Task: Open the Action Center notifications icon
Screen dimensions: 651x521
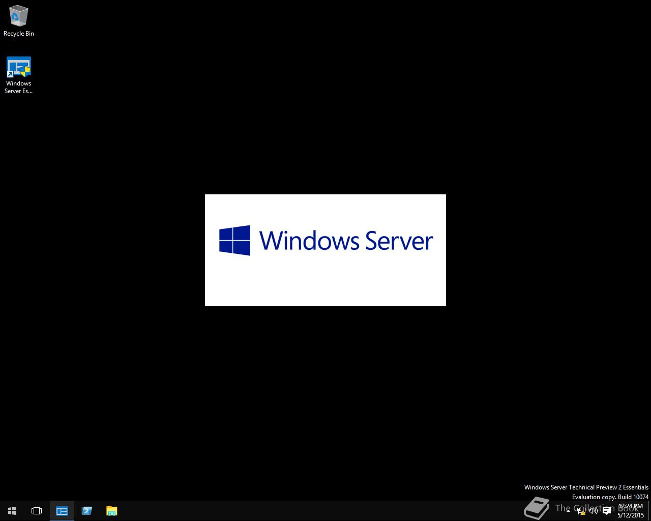Action: [x=607, y=511]
